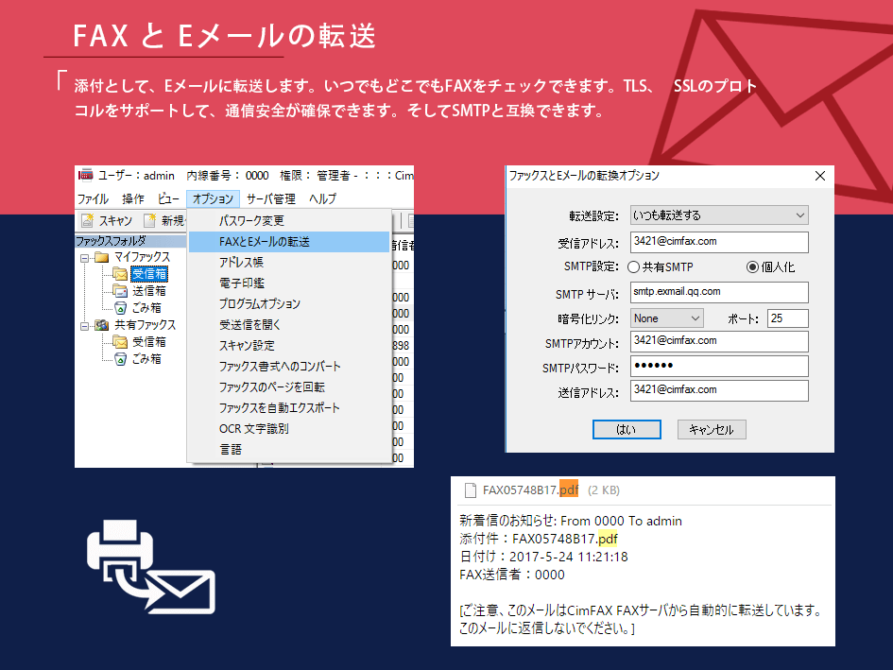Choose 言語 menu entry

[289, 450]
